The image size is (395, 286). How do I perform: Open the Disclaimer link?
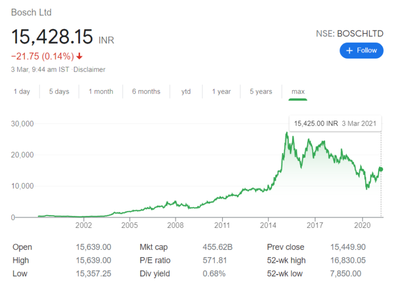tap(89, 69)
